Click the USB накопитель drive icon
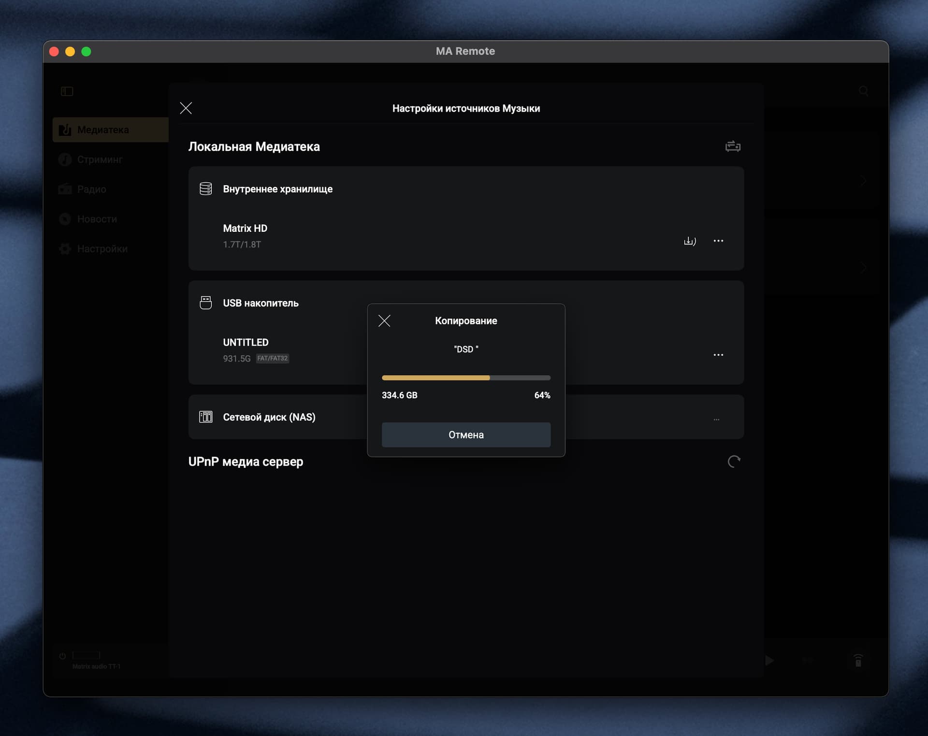This screenshot has height=736, width=928. click(x=206, y=303)
